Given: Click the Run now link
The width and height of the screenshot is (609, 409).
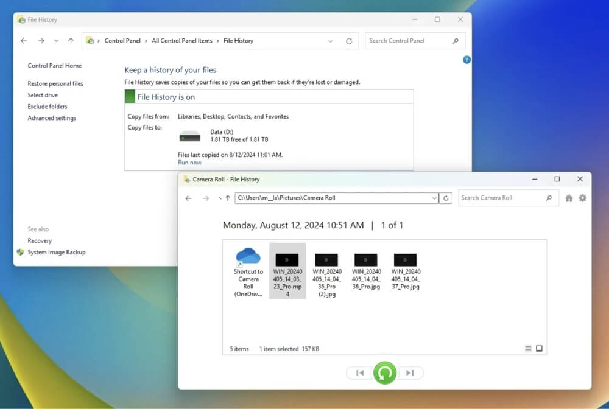Looking at the screenshot, I should (189, 162).
